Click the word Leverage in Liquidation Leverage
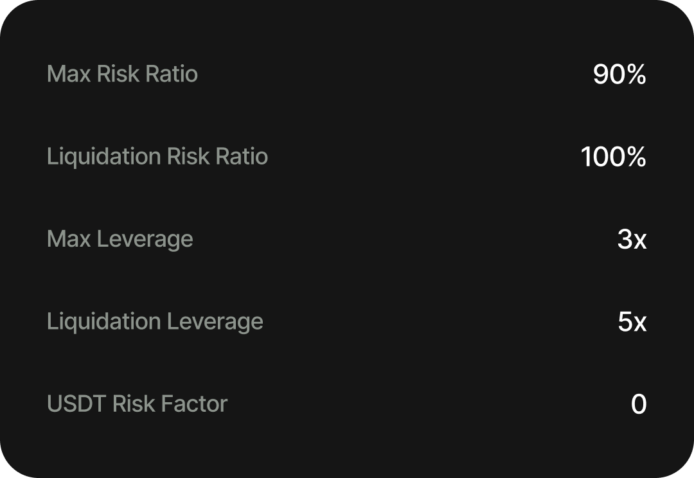This screenshot has height=478, width=694. pyautogui.click(x=215, y=322)
